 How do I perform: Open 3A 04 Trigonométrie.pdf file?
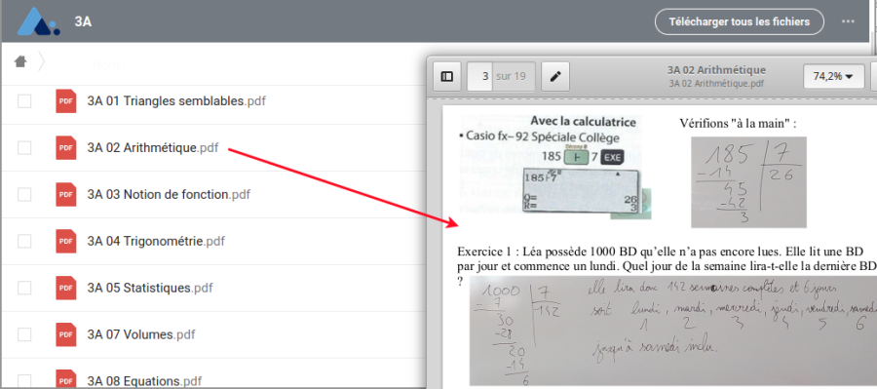tap(156, 241)
